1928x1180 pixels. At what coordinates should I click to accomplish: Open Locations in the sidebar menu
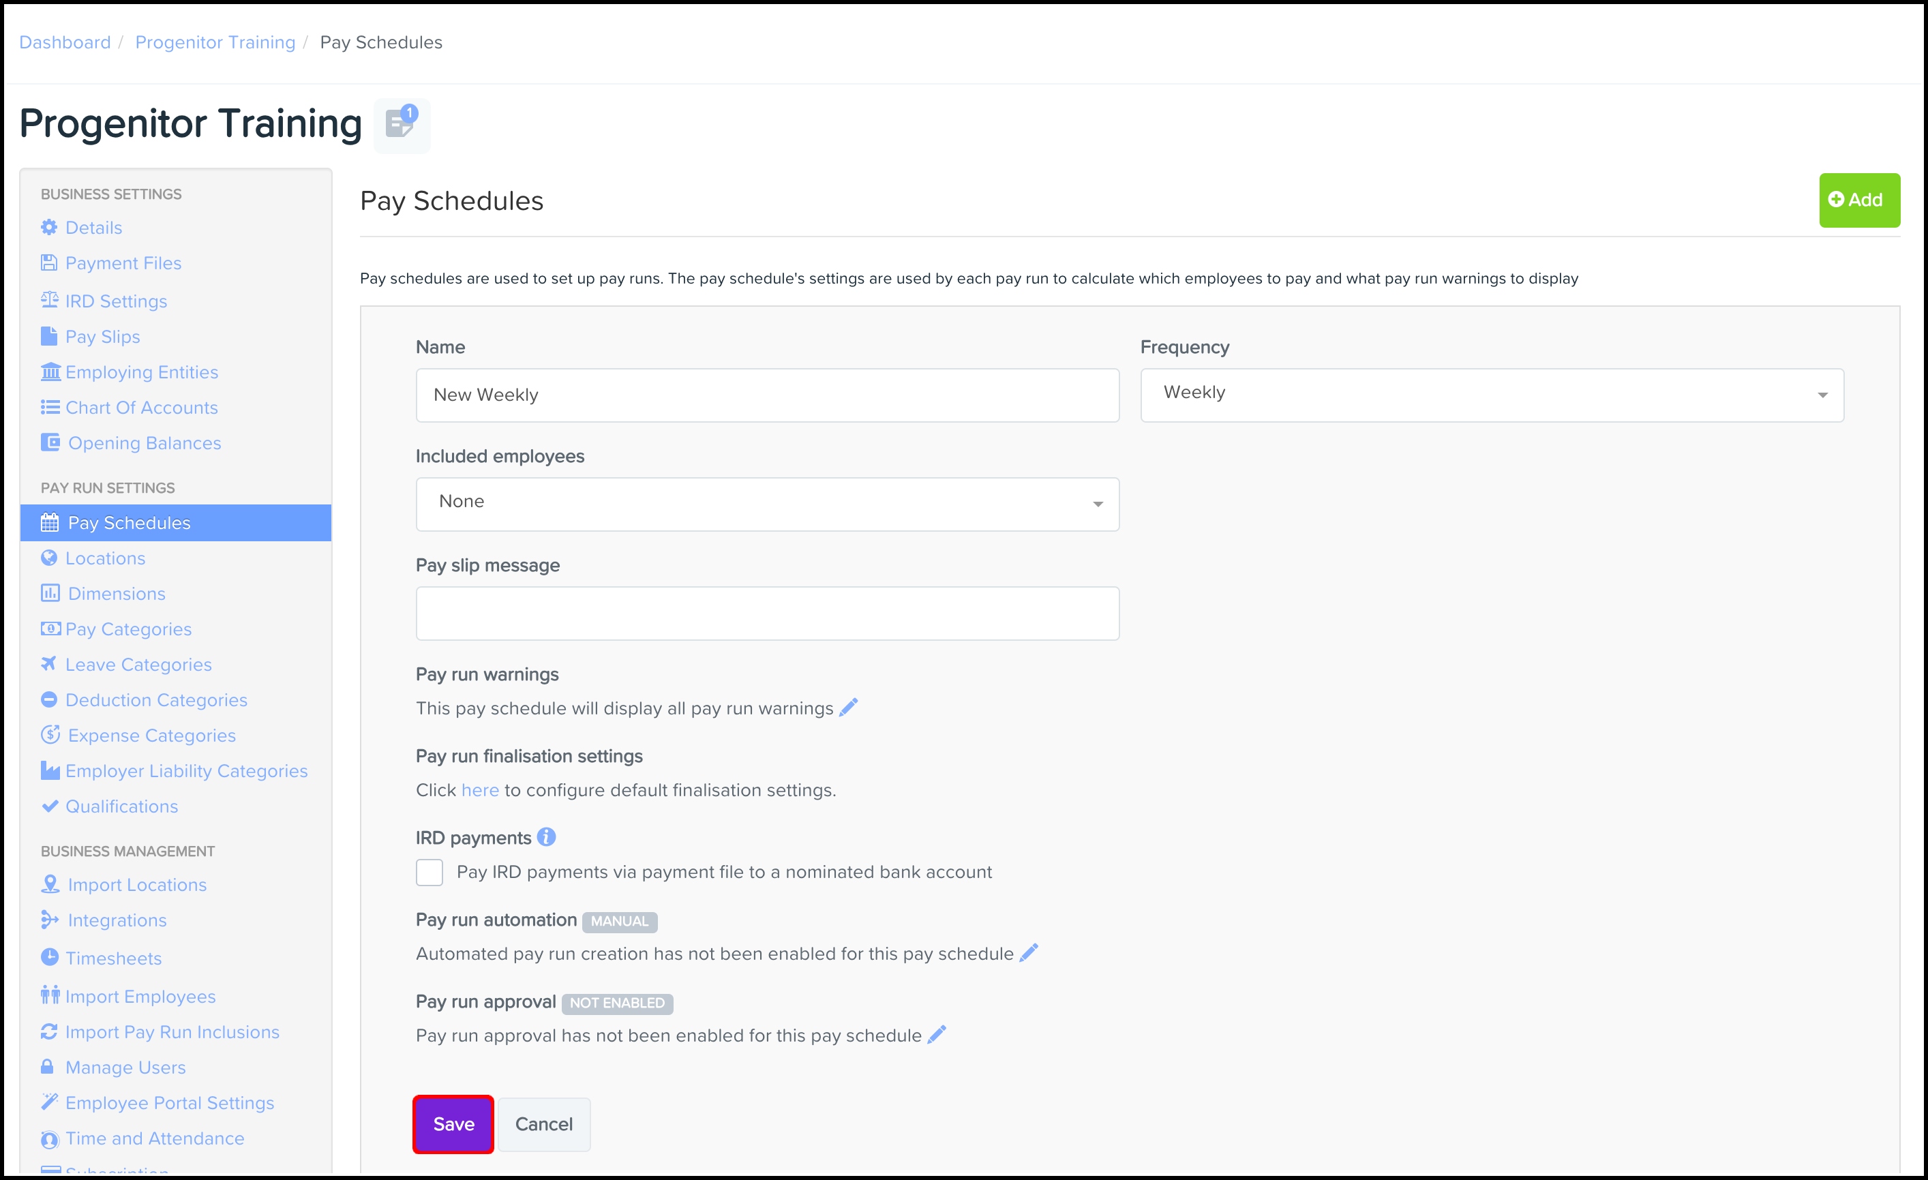tap(105, 558)
